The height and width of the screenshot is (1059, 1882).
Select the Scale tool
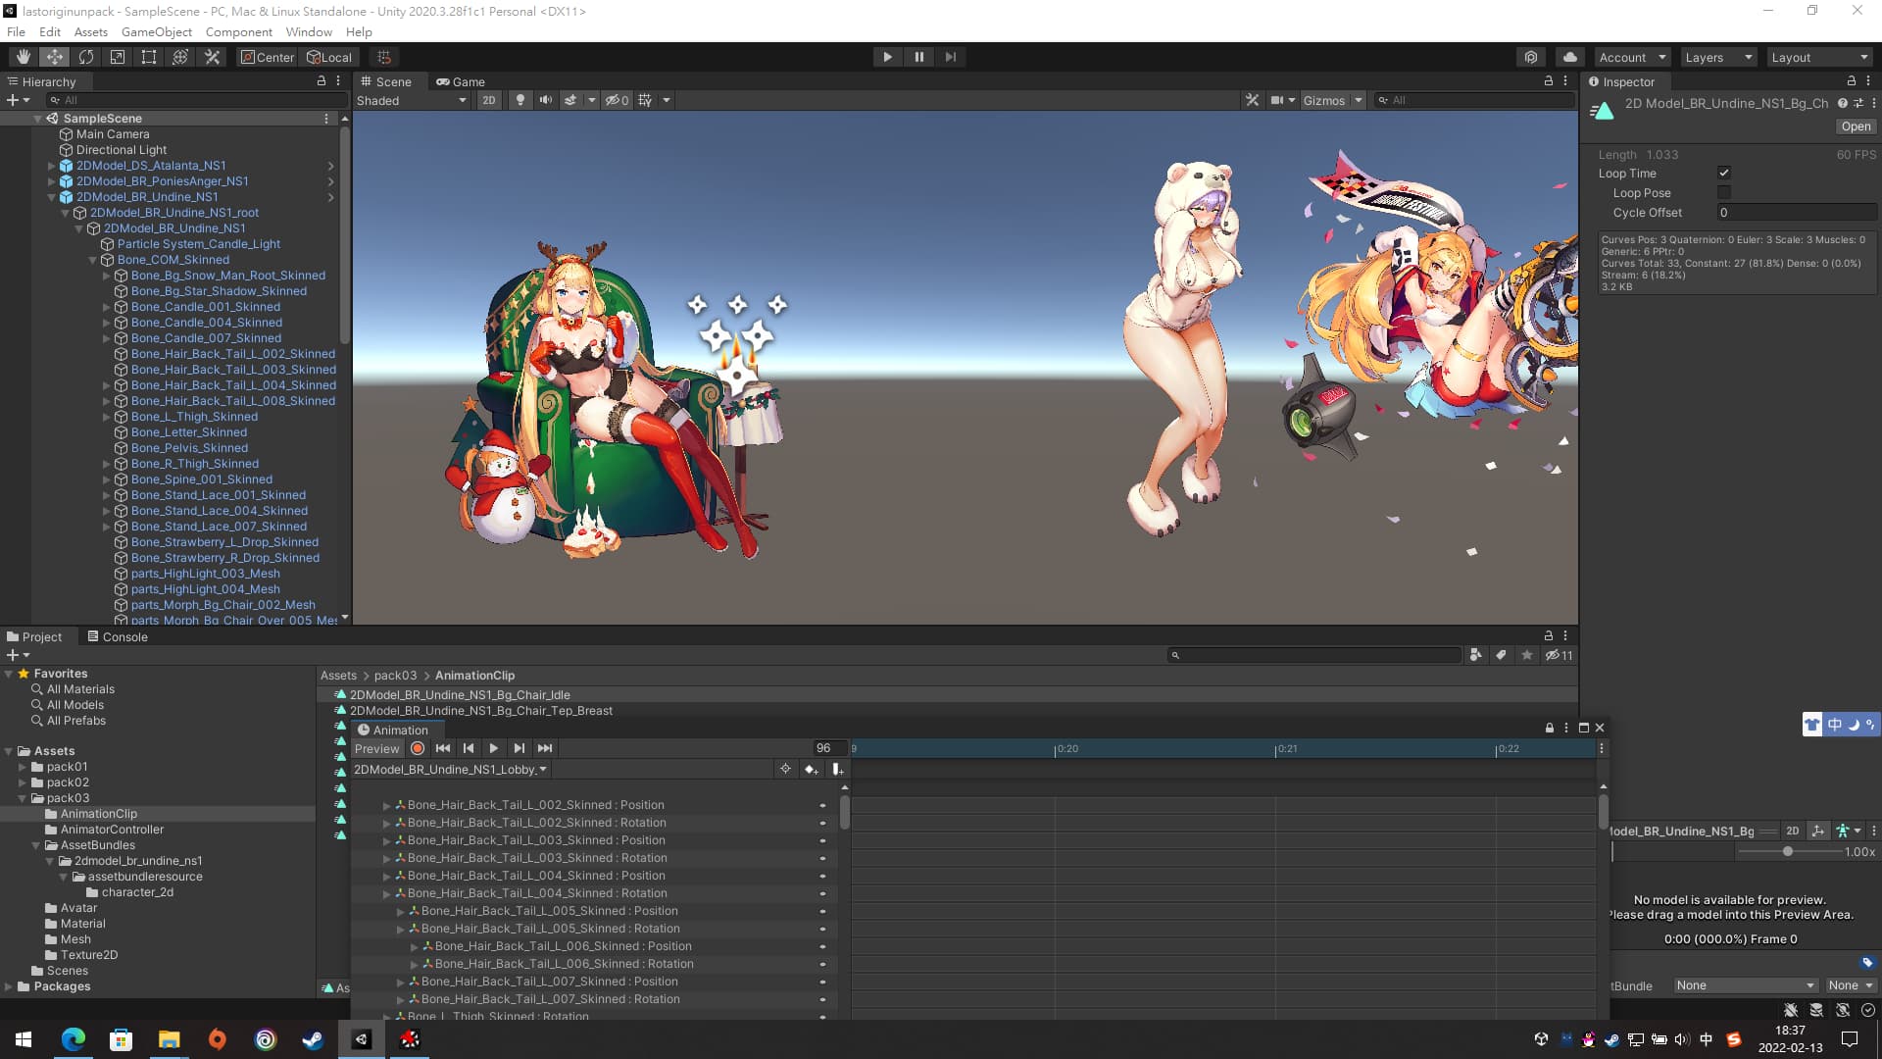[118, 57]
